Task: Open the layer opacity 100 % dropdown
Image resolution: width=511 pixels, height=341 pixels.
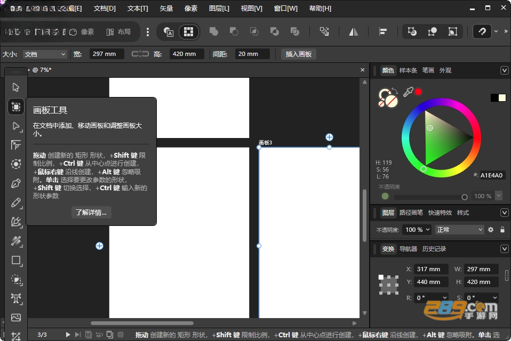Action: (x=417, y=230)
